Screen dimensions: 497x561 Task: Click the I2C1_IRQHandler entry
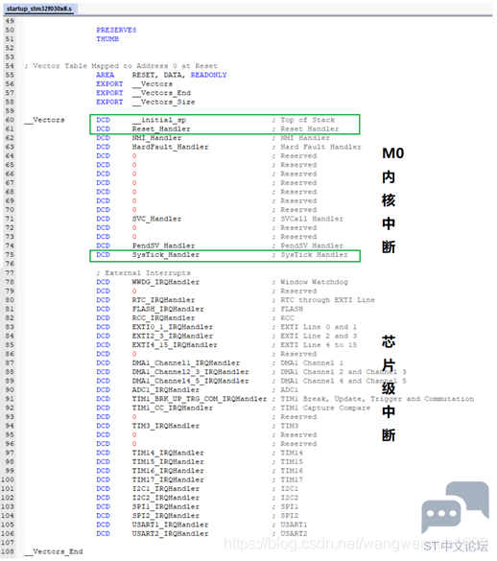click(166, 489)
